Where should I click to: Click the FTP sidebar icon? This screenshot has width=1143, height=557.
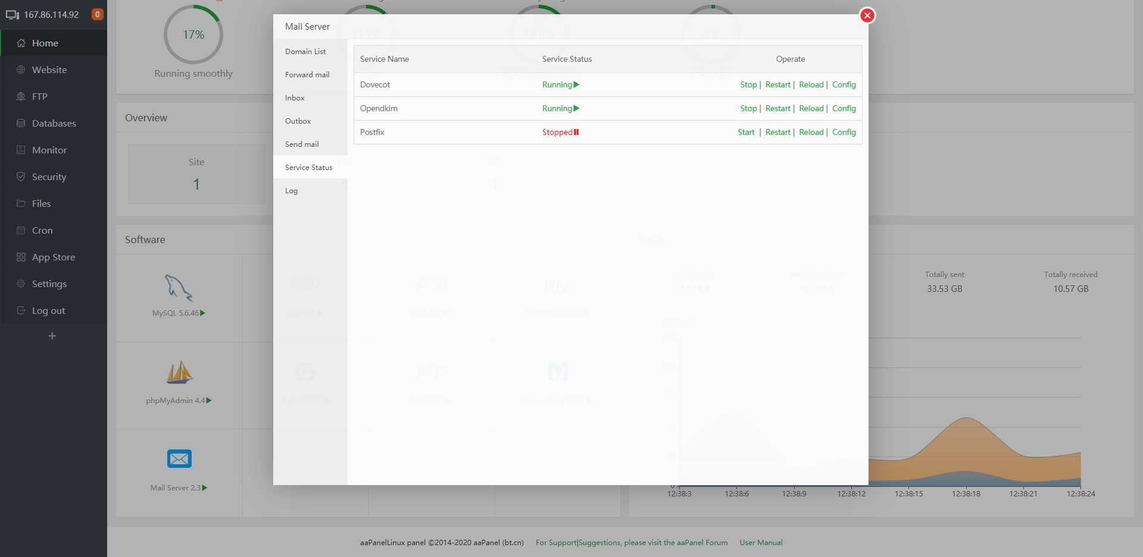coord(21,97)
